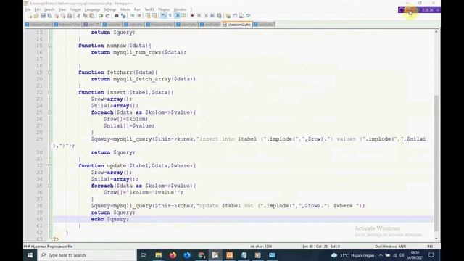The image size is (464, 261).
Task: Click the 'Ln : 40' status entry
Action: (x=307, y=246)
